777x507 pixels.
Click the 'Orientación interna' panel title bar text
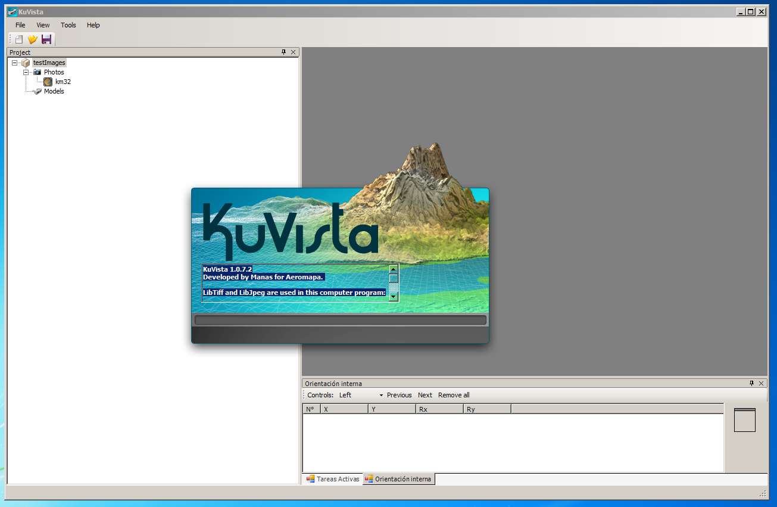pos(333,384)
